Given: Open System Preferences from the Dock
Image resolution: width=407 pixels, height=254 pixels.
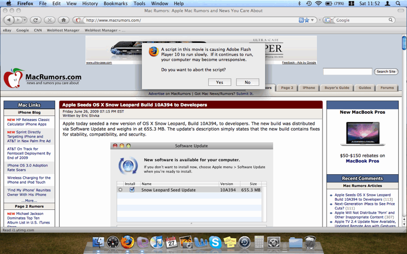Looking at the screenshot, I should click(x=274, y=243).
